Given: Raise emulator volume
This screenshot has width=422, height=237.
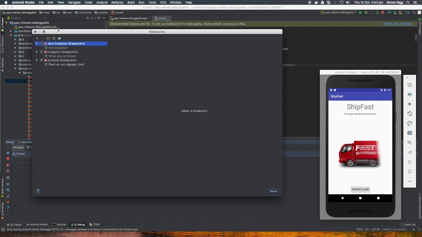Looking at the screenshot, I should pos(409,94).
